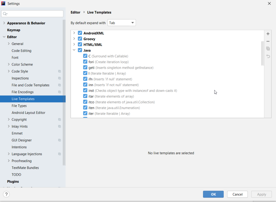Click the project-level icon beside Code Style
The image size is (276, 202).
(60, 71)
